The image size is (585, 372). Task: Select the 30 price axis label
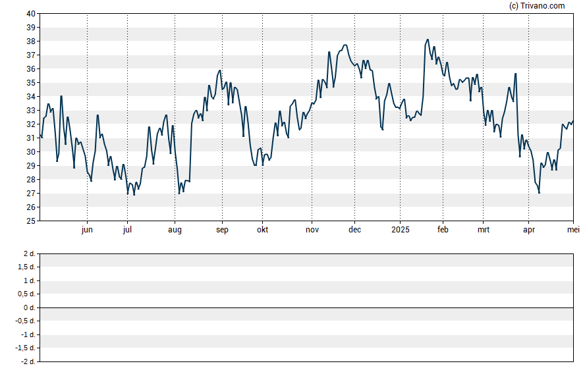click(31, 151)
